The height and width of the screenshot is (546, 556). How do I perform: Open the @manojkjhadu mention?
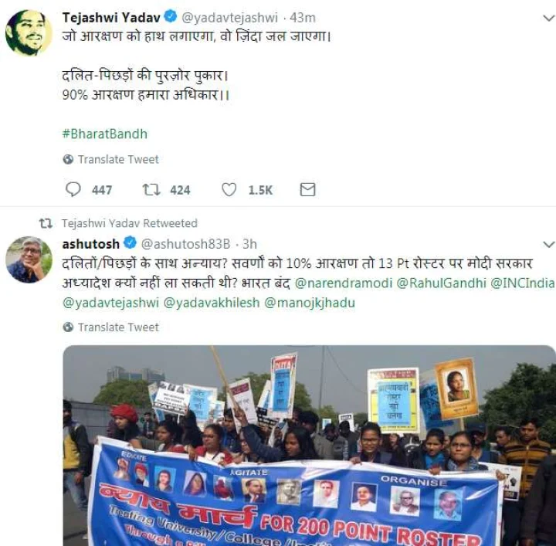(310, 304)
